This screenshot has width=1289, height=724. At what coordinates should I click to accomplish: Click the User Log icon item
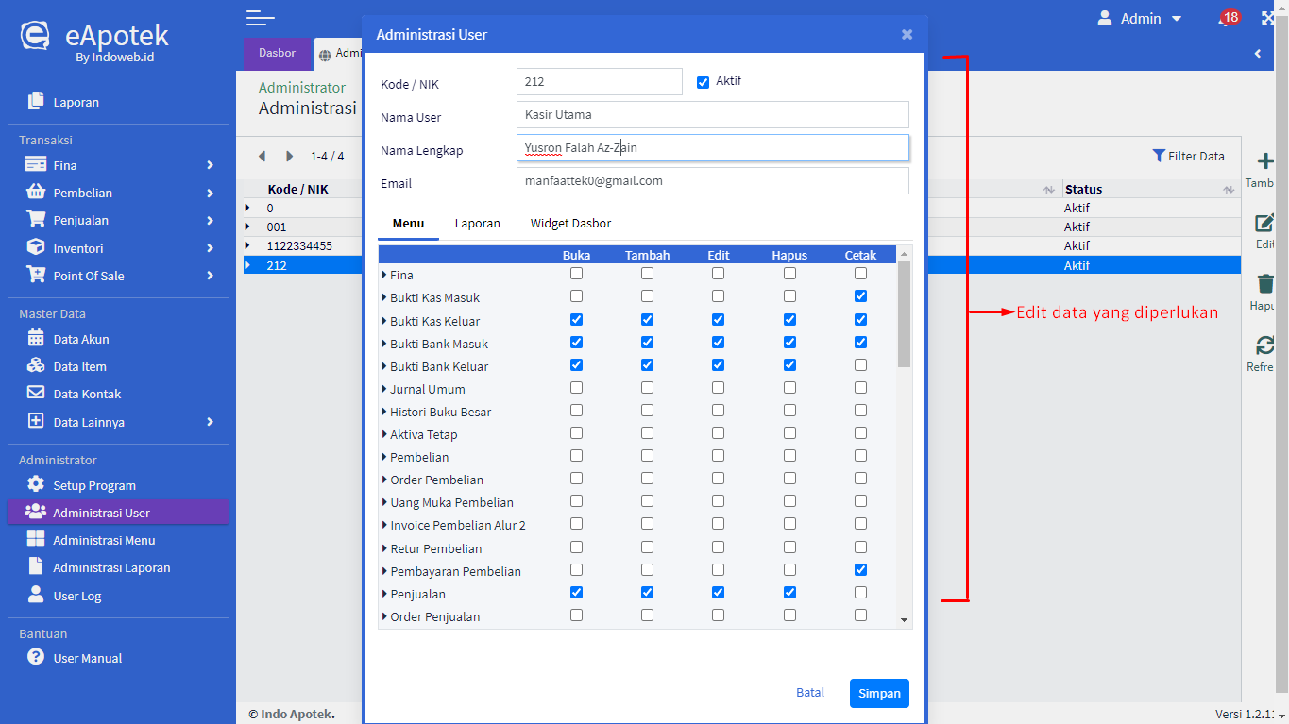[36, 596]
